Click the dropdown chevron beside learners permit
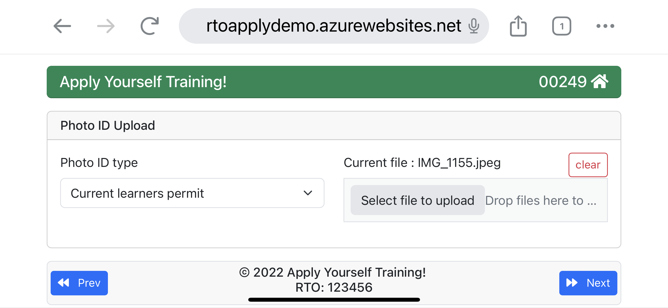Viewport: 668px width, 308px height. 308,193
